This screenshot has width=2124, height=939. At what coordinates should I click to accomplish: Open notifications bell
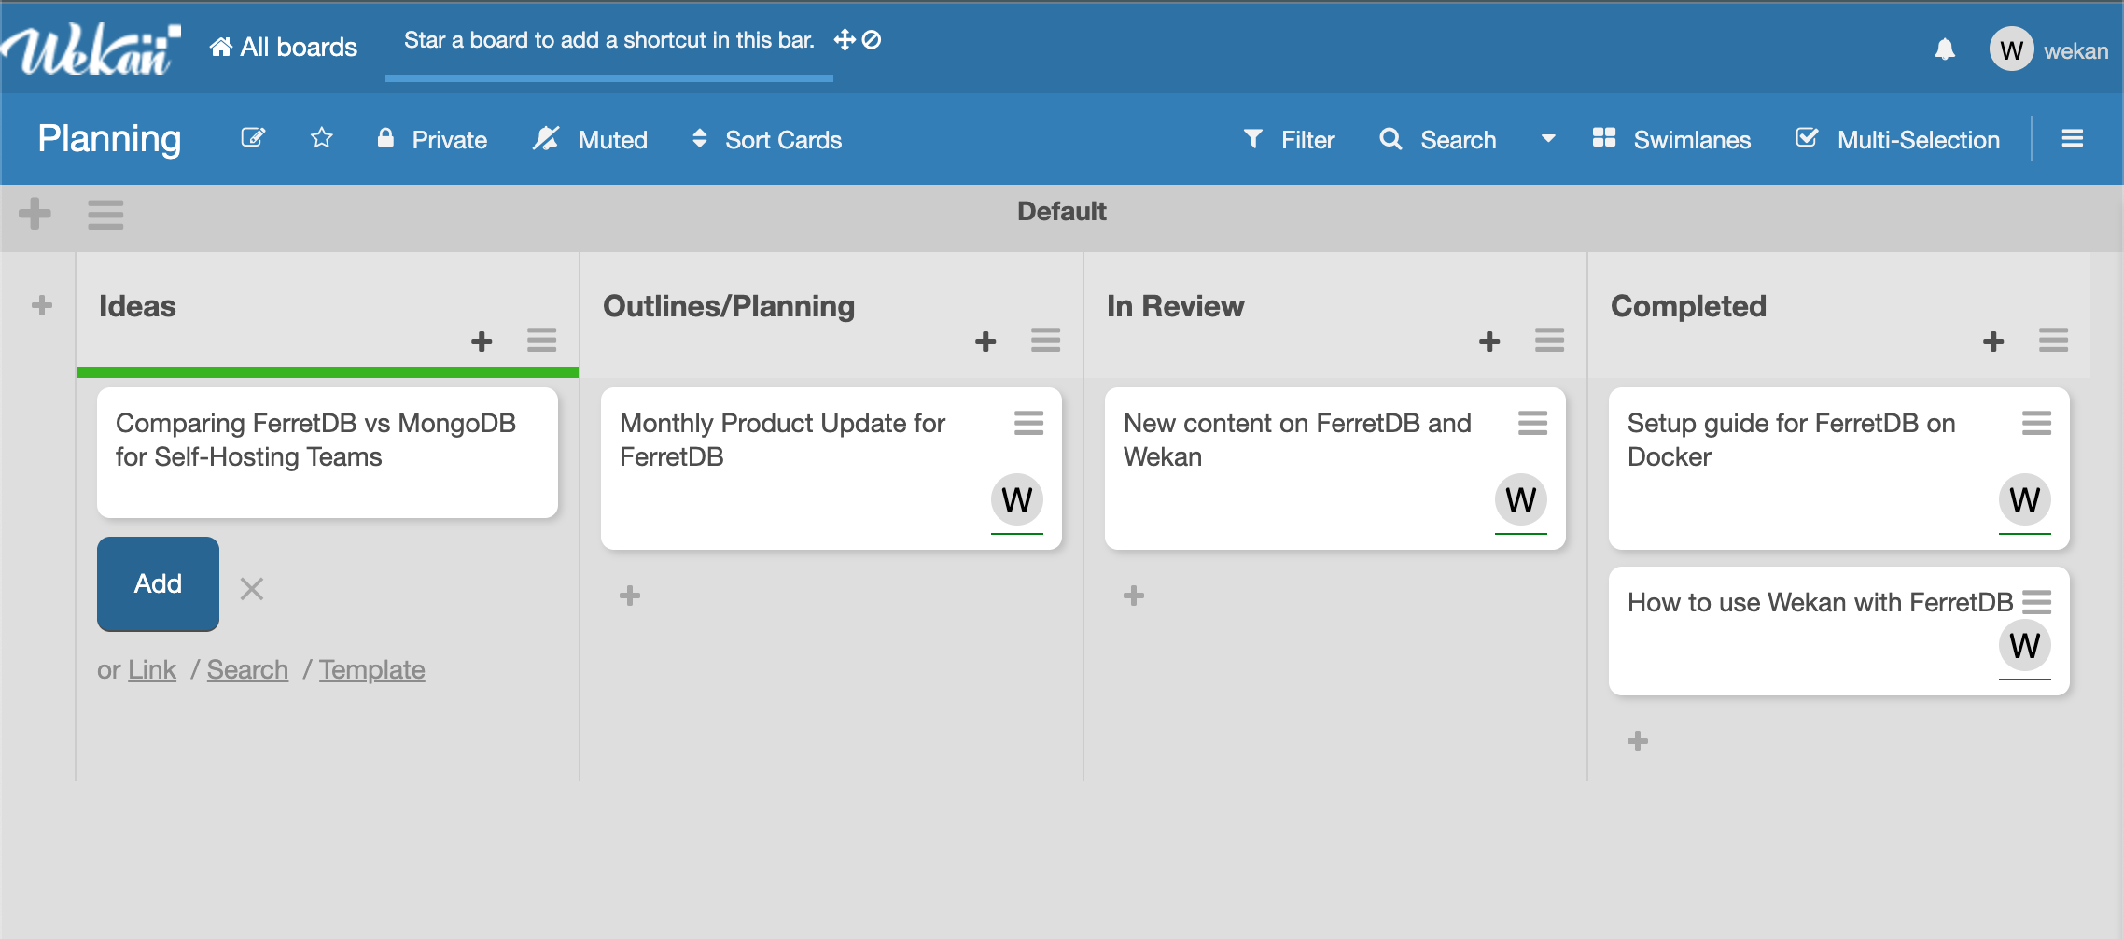click(x=1945, y=49)
